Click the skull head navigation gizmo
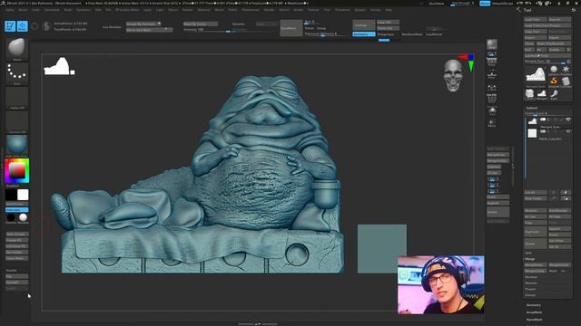 pyautogui.click(x=453, y=75)
